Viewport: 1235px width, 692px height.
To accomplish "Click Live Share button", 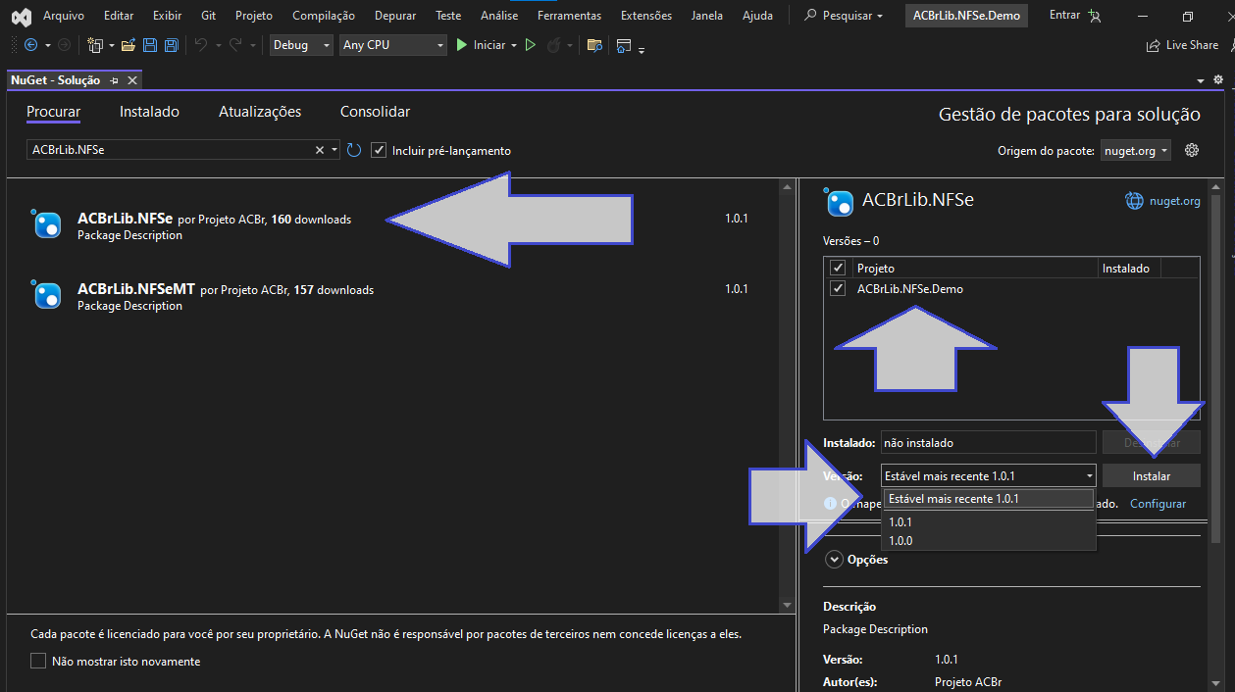I will click(1182, 45).
